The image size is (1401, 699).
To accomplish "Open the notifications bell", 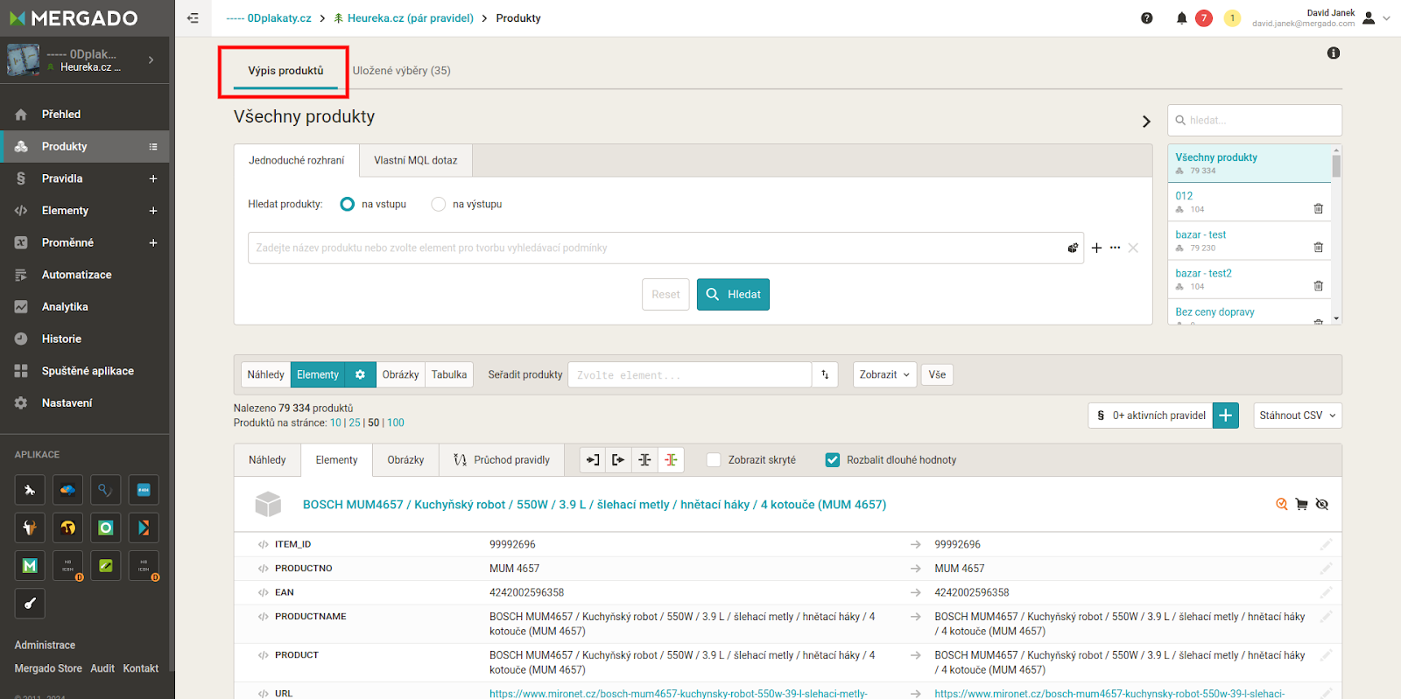I will coord(1181,18).
